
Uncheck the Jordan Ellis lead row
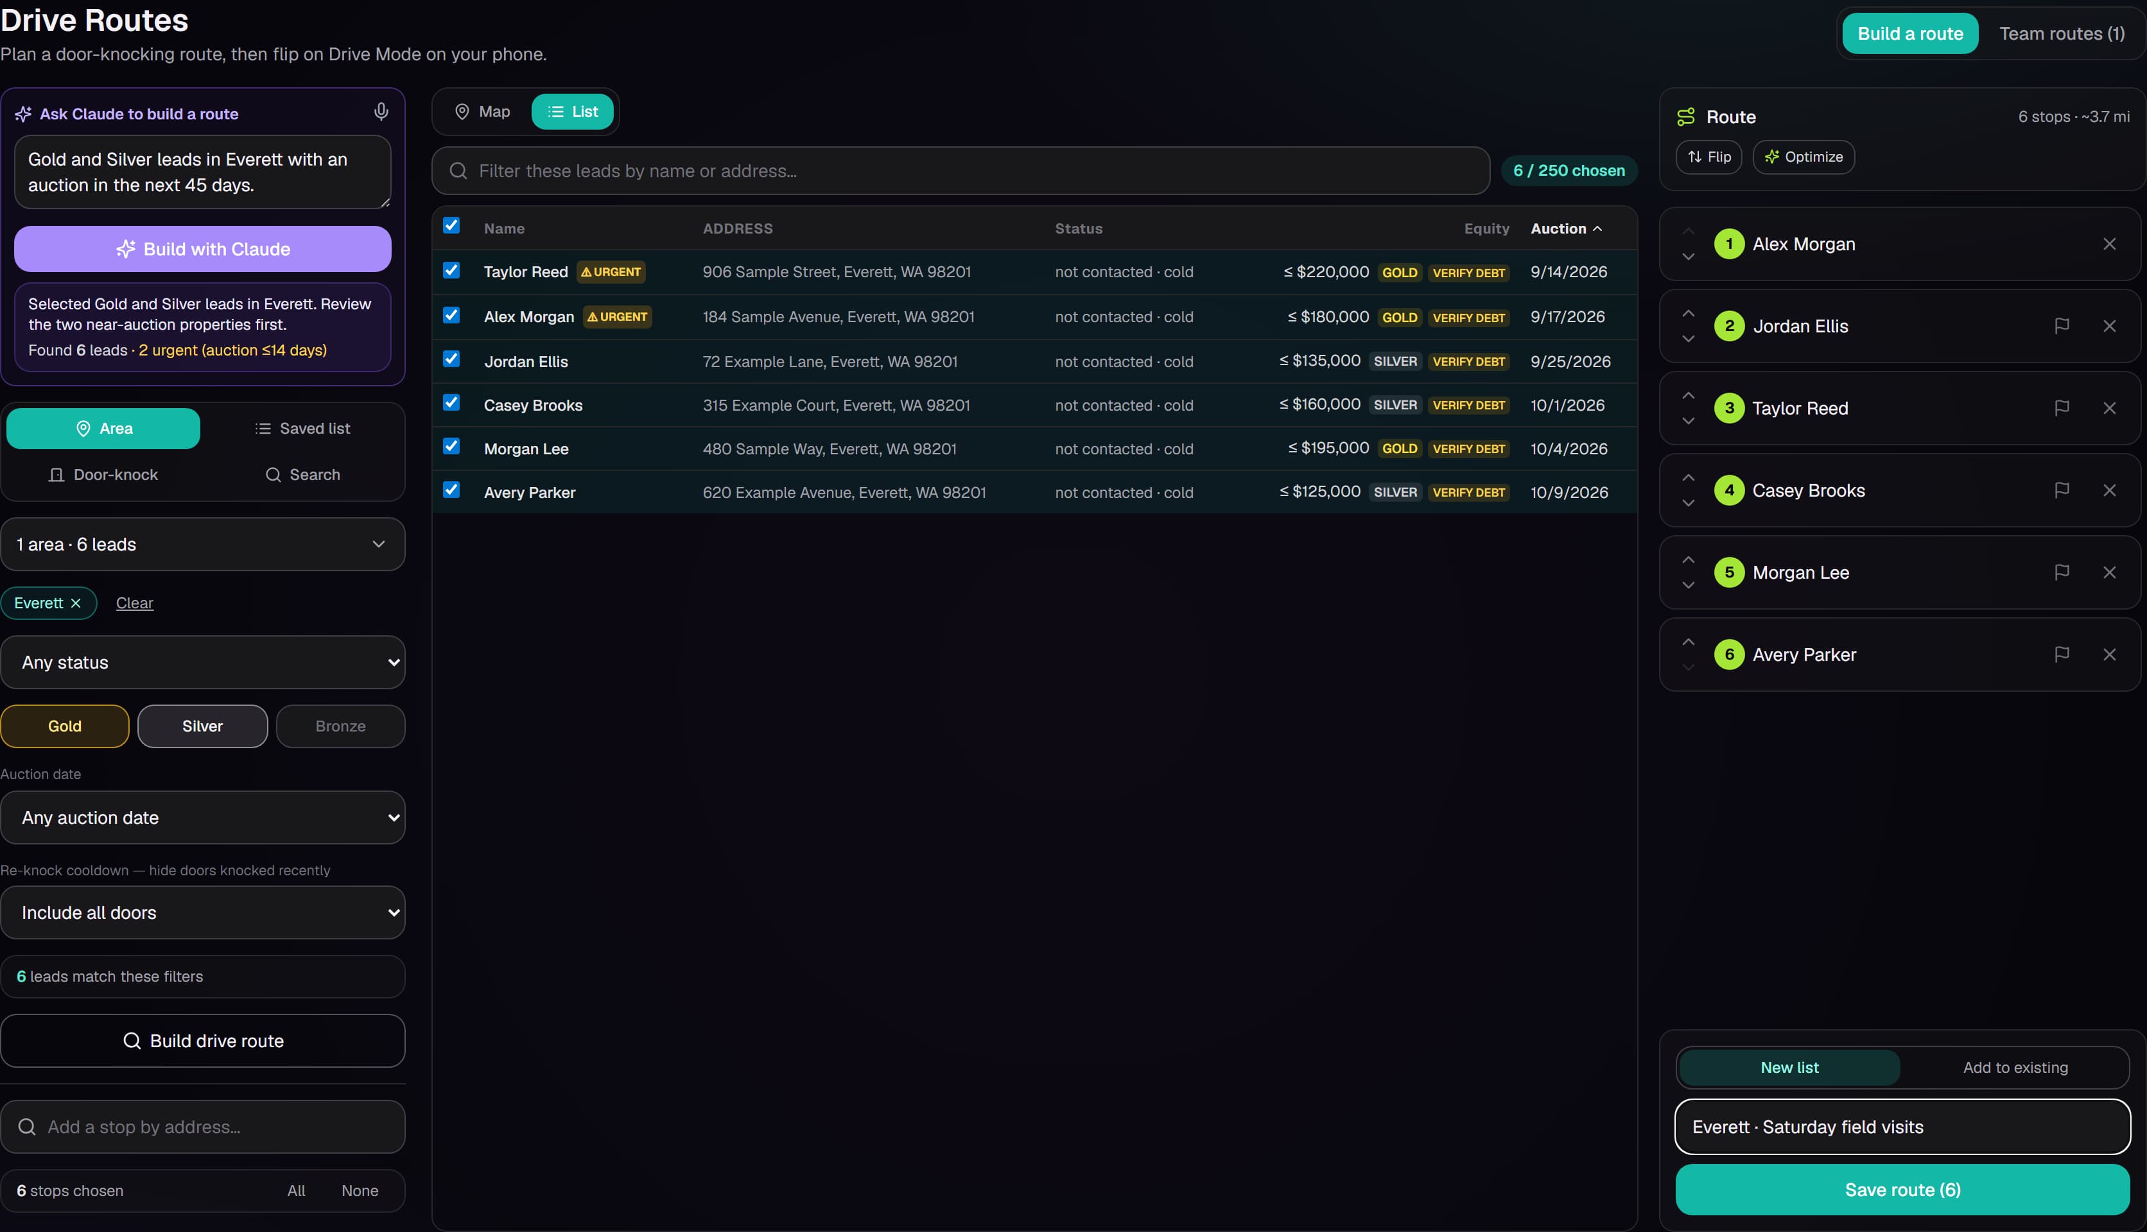click(x=451, y=359)
